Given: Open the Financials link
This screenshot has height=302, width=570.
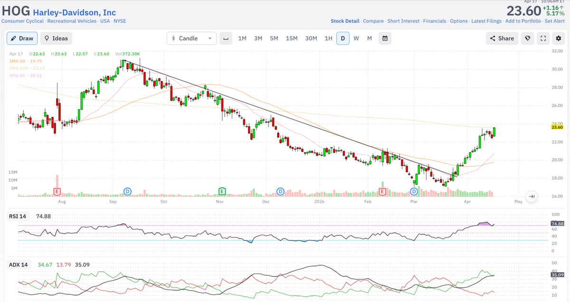Looking at the screenshot, I should [435, 21].
